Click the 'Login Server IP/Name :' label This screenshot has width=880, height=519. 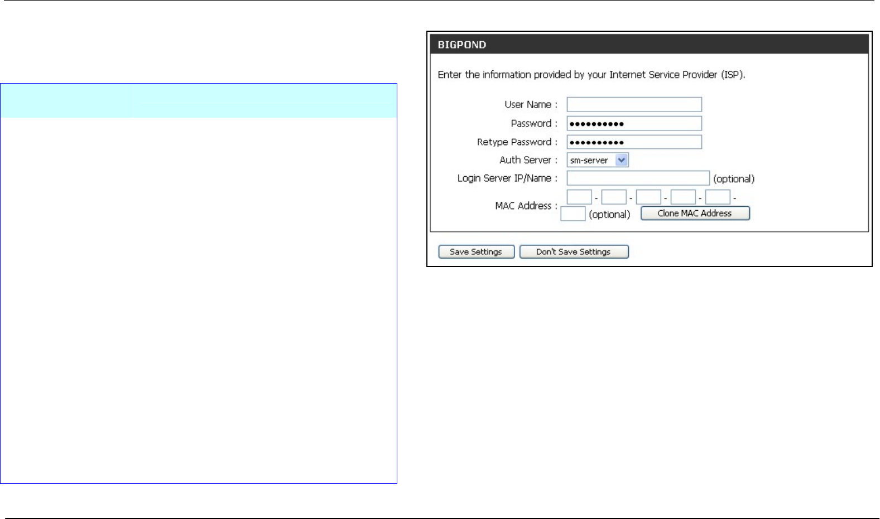(x=507, y=178)
